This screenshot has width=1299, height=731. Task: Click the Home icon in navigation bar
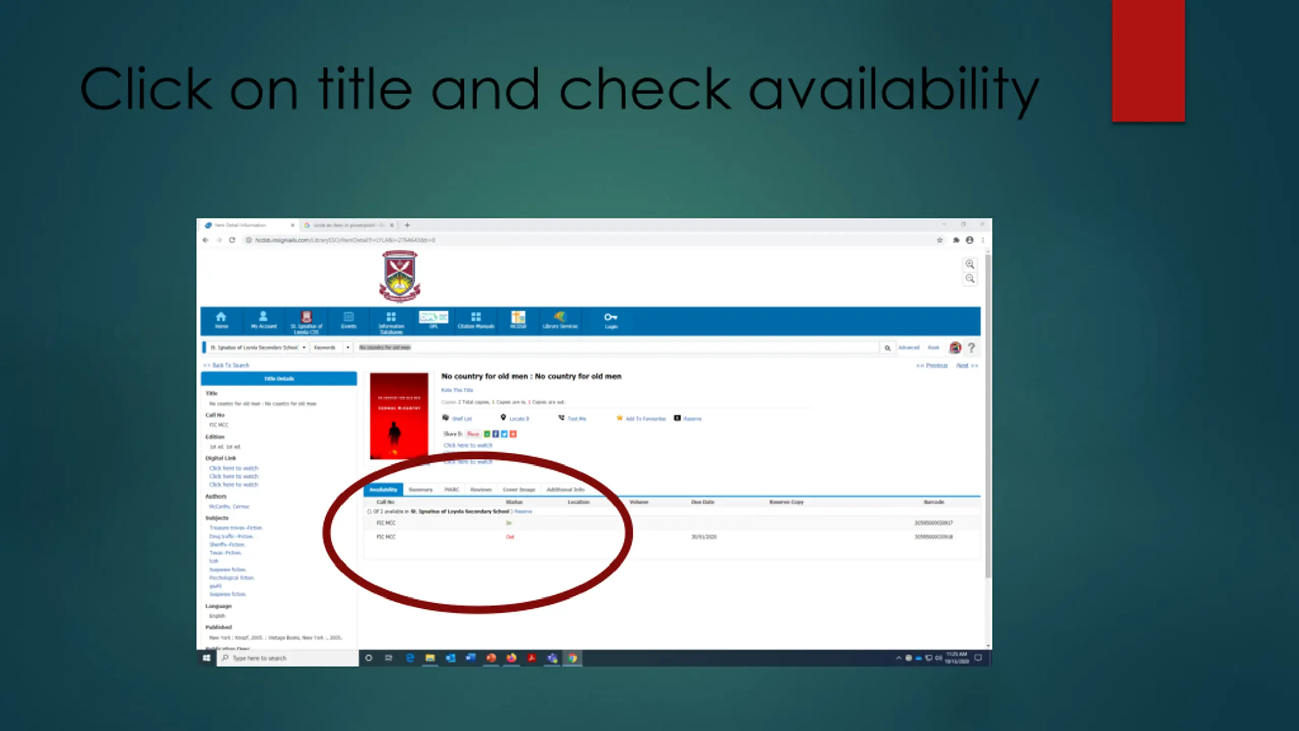pos(221,317)
